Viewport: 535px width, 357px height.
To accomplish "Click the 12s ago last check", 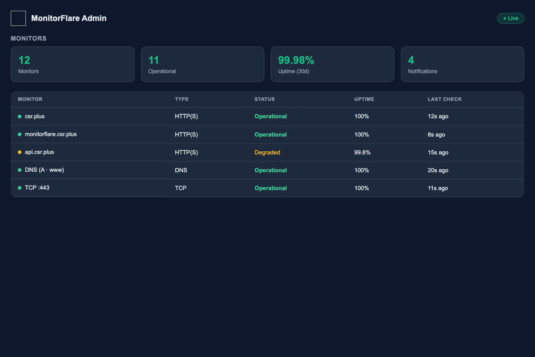I will point(438,116).
